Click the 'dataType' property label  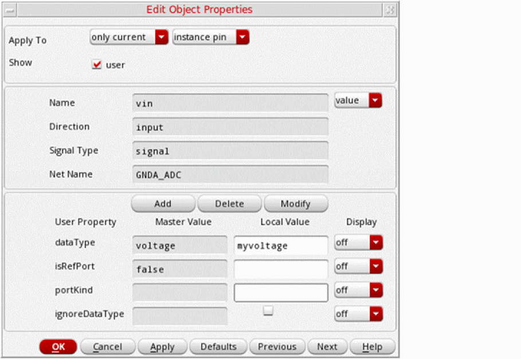point(75,243)
